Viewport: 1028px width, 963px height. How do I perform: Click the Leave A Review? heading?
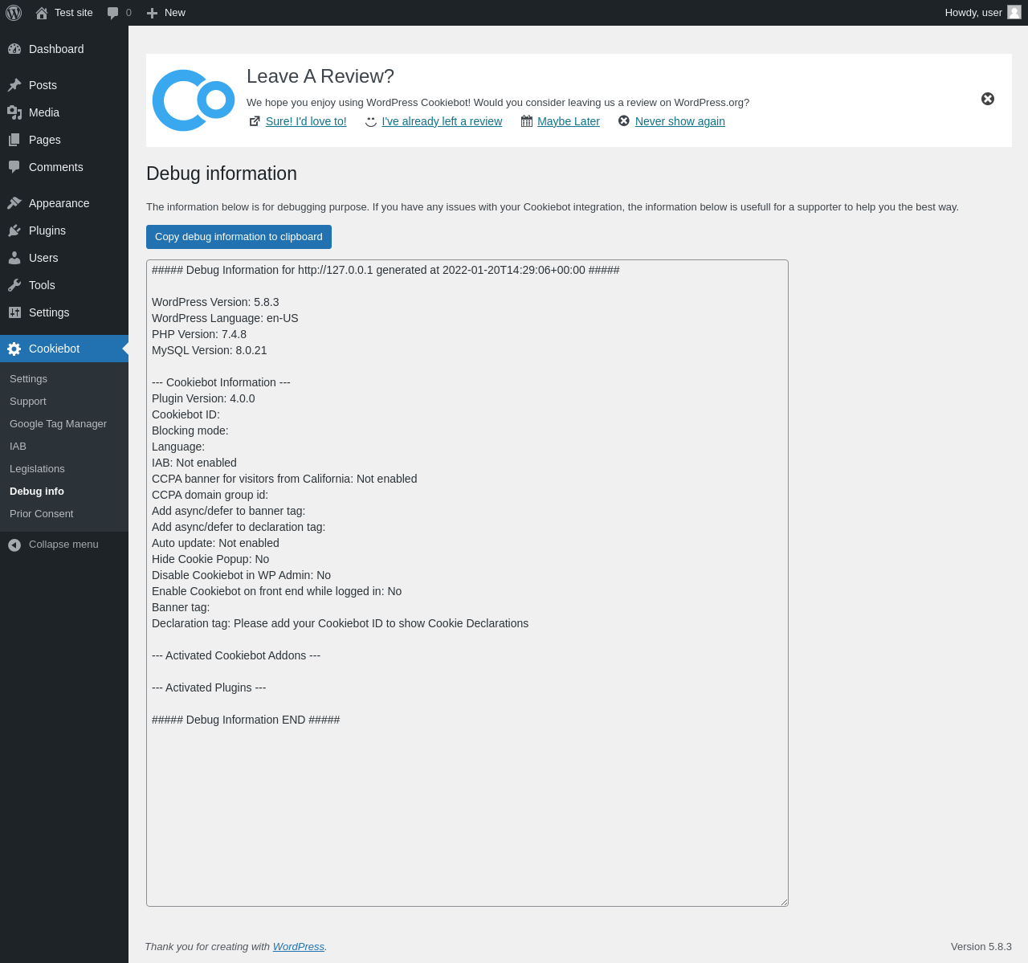320,76
